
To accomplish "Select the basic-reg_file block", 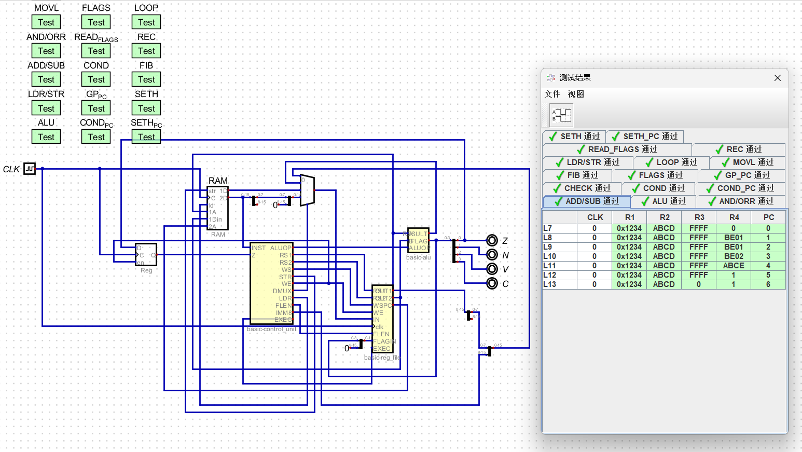I will [x=382, y=319].
